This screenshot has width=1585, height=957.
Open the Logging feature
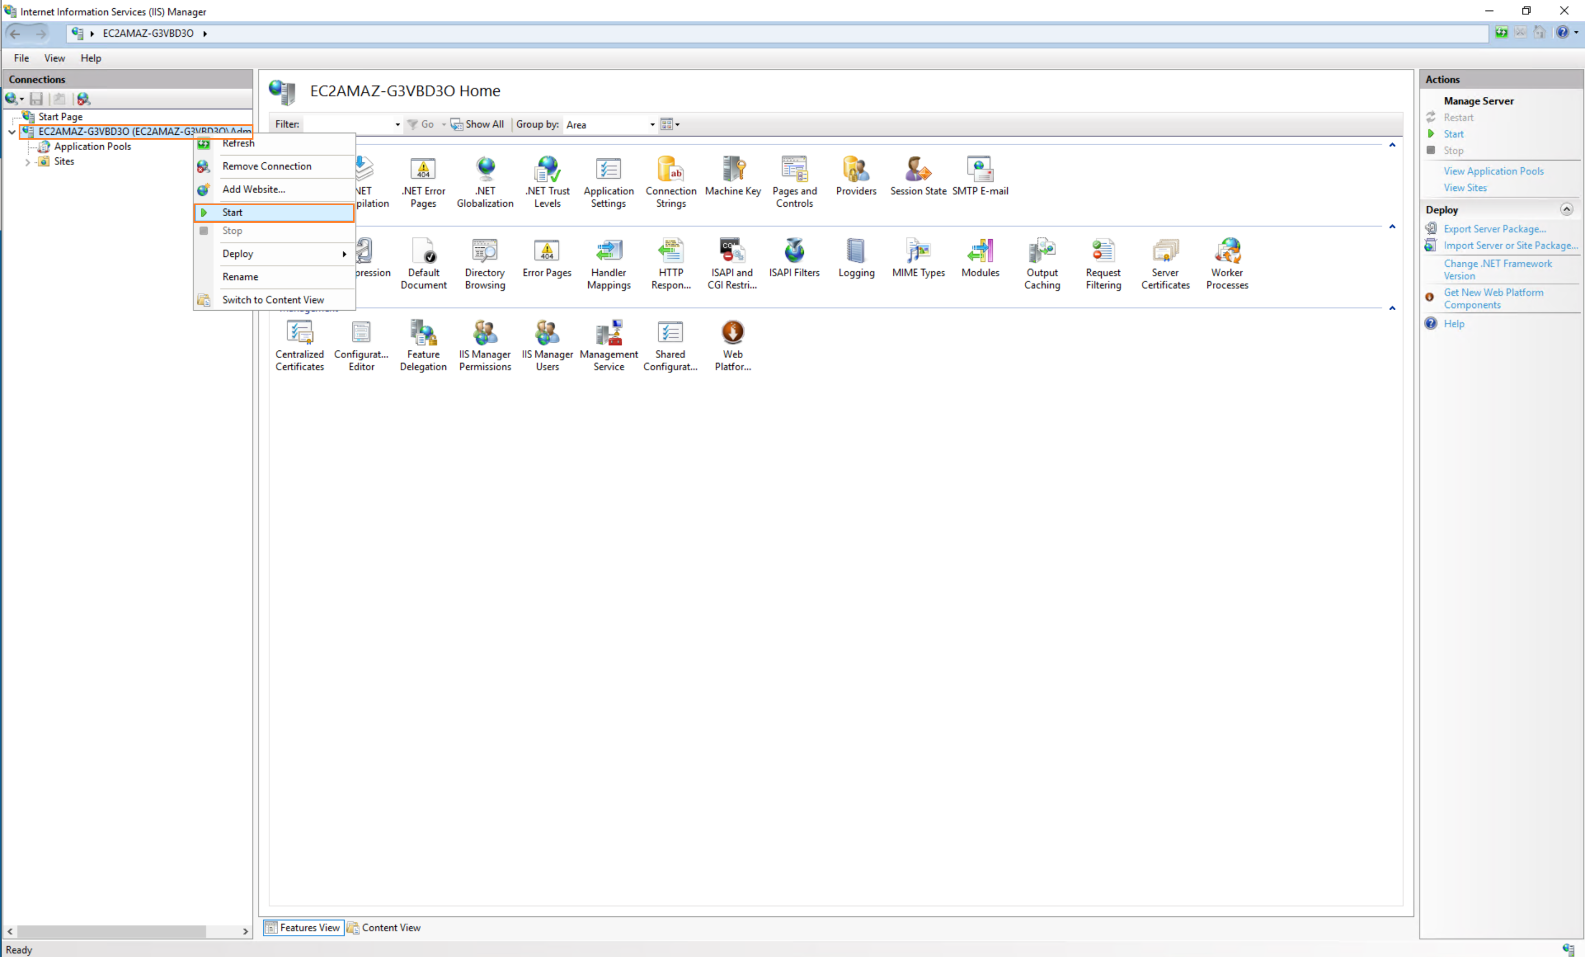click(856, 257)
